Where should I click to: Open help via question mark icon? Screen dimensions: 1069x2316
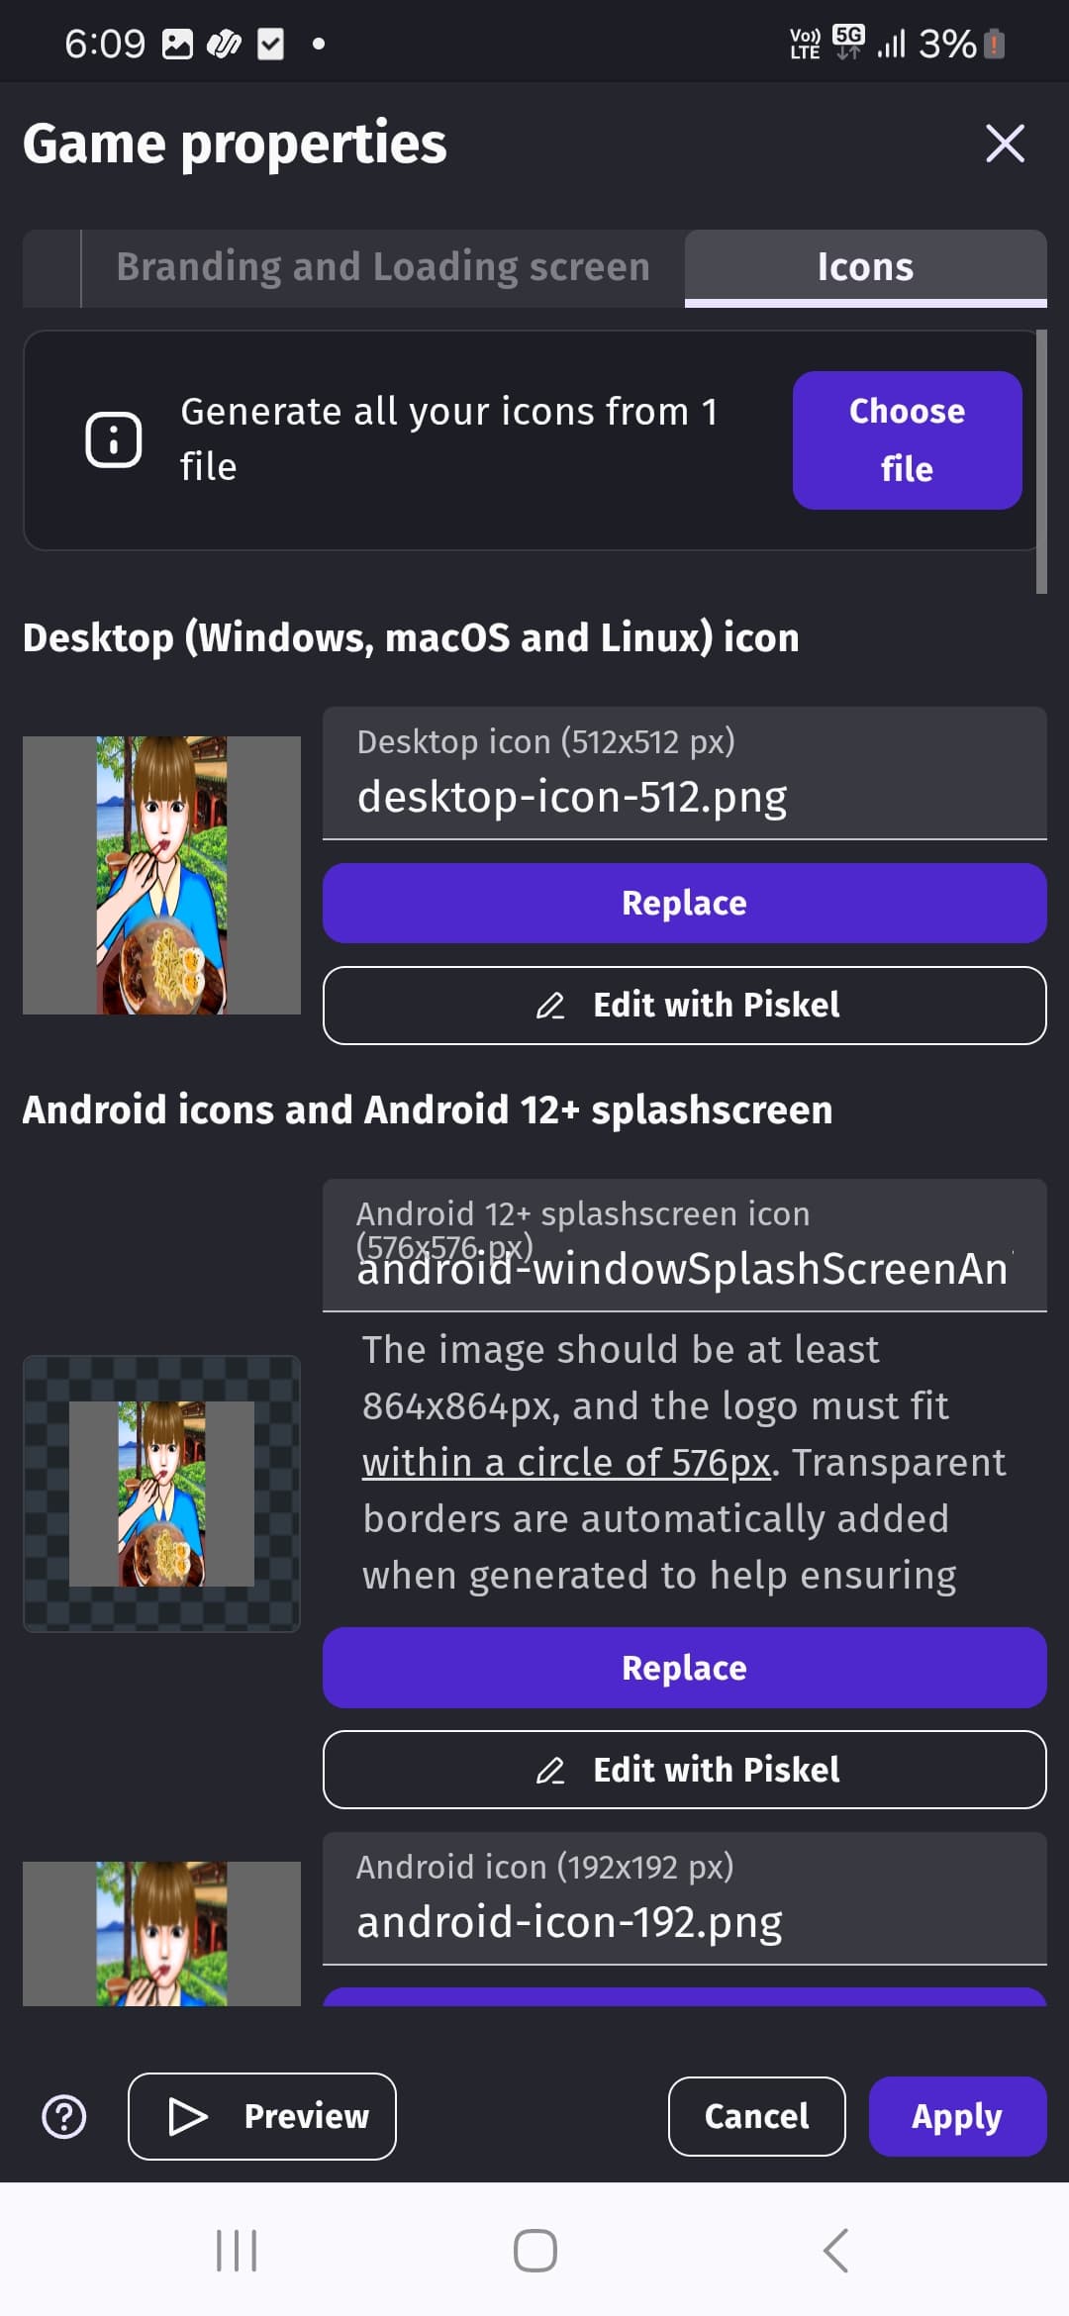click(64, 2117)
